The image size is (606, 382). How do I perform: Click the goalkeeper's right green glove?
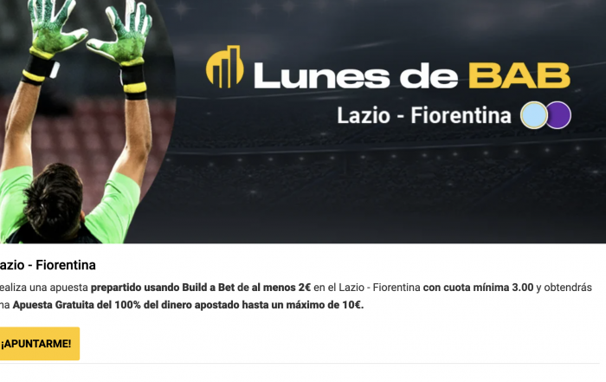(x=122, y=33)
